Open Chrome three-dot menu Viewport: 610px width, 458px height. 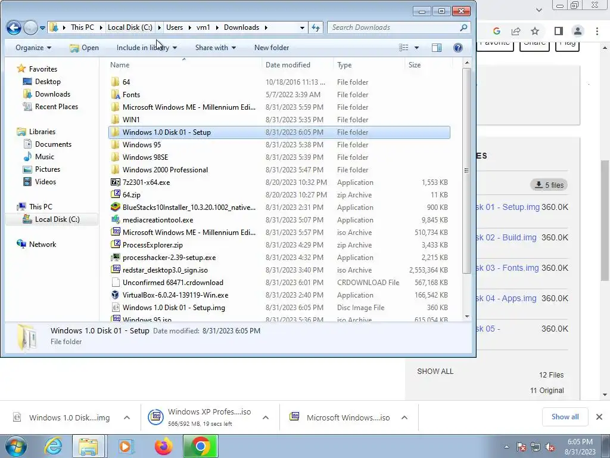click(597, 31)
